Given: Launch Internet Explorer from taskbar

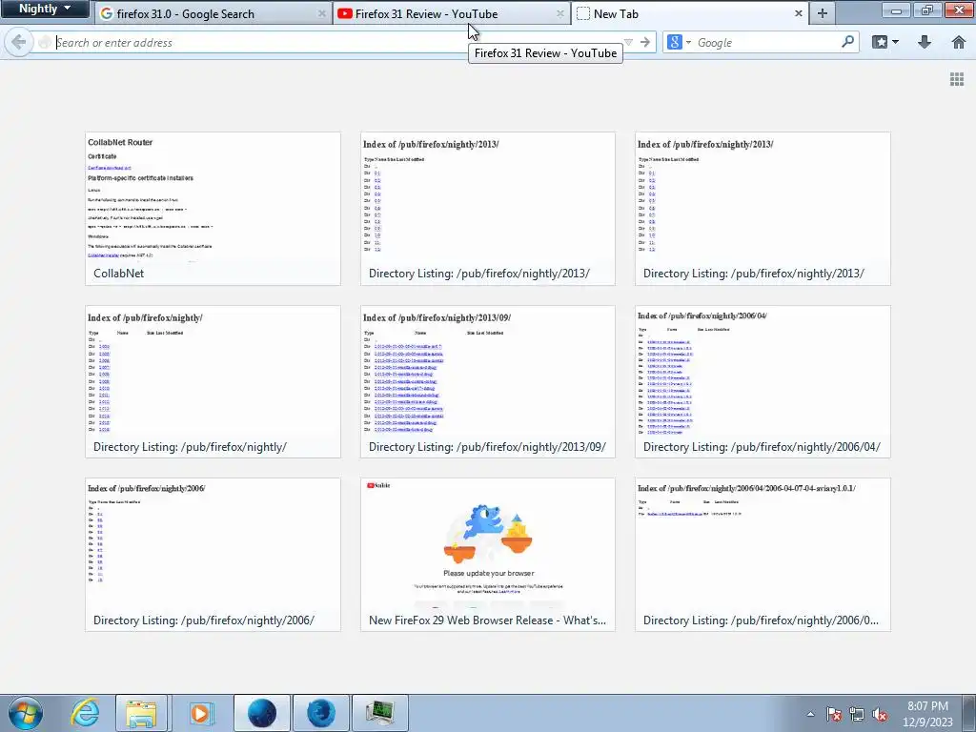Looking at the screenshot, I should [x=85, y=713].
